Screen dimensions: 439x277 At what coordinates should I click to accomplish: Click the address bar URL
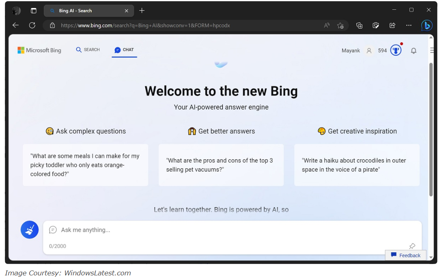(x=145, y=26)
